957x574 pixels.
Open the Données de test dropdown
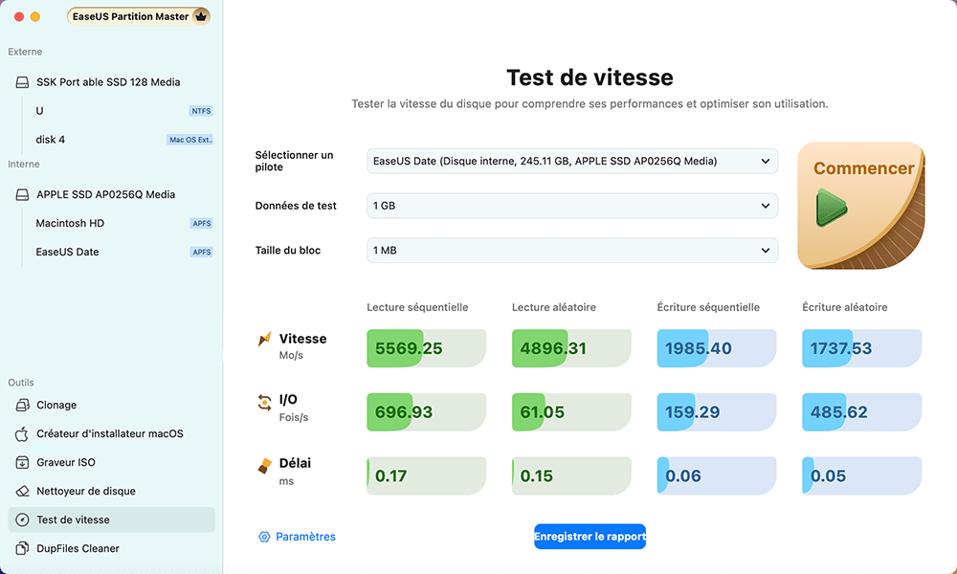tap(572, 206)
